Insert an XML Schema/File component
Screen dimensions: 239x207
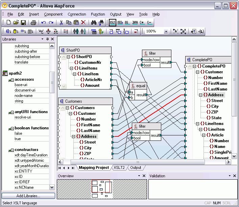coord(8,31)
